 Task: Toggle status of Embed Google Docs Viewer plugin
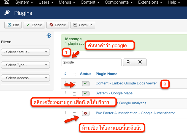(x=86, y=84)
